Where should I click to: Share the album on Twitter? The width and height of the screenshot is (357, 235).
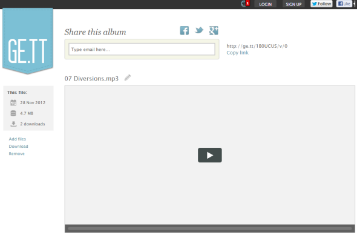pos(199,30)
